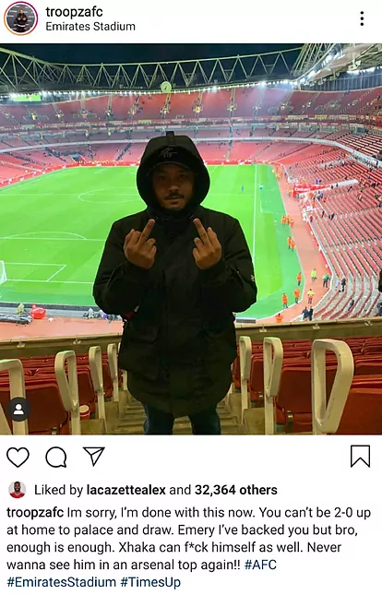Open the three-dot post options menu
Screen dimensions: 382x595
362,18
